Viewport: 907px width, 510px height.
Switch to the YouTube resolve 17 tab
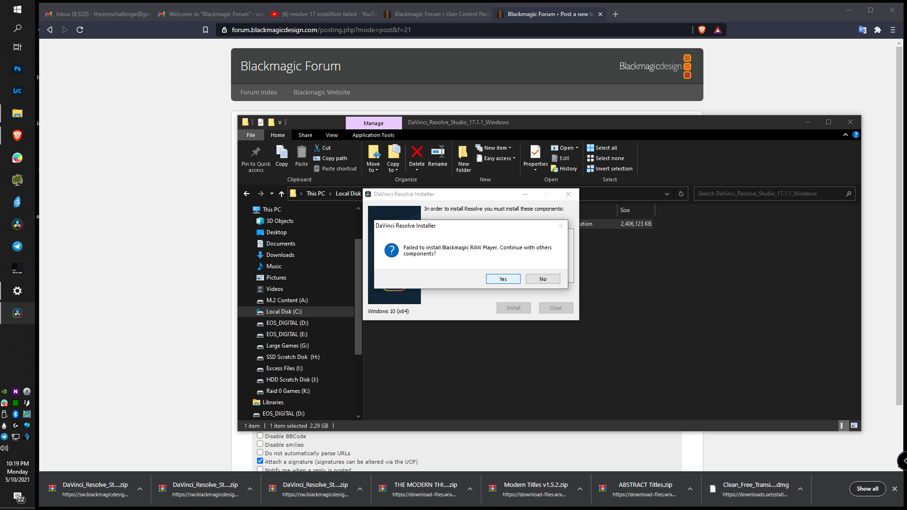click(x=324, y=14)
